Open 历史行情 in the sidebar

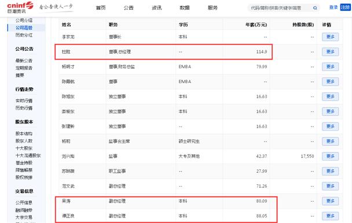point(24,108)
